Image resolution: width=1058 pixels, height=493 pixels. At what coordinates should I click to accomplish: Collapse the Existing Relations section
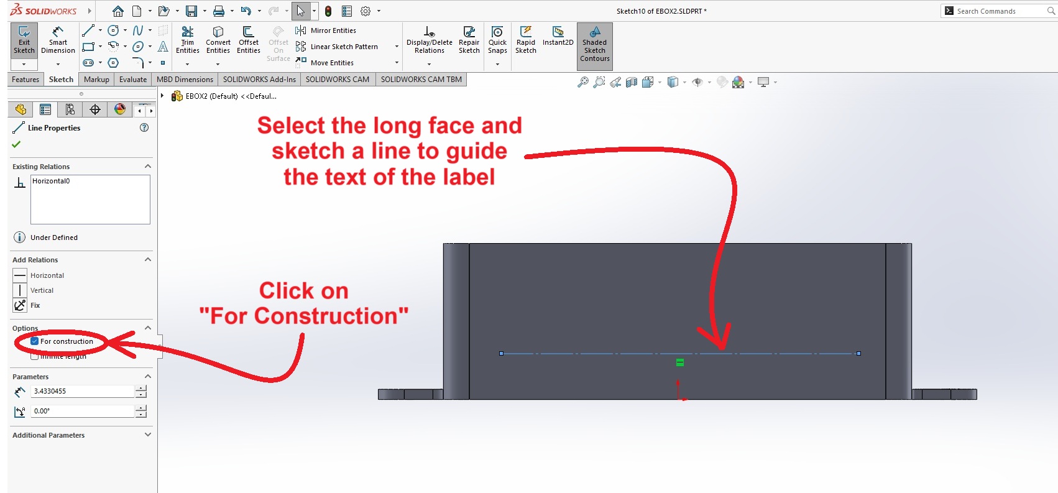(x=147, y=167)
